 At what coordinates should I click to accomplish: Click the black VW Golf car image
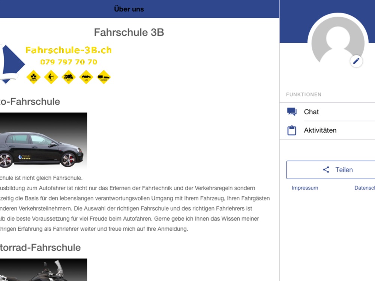[43, 140]
